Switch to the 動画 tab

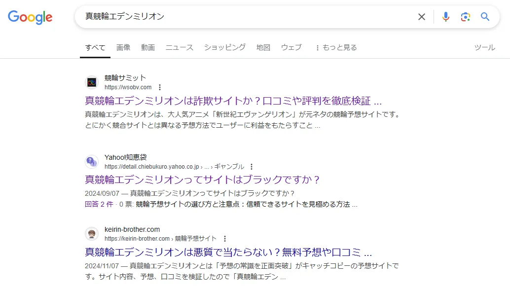148,47
